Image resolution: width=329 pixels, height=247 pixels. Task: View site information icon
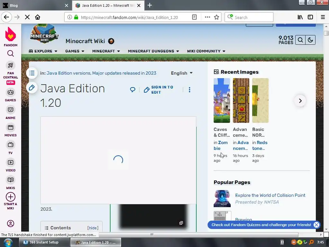pos(70,17)
